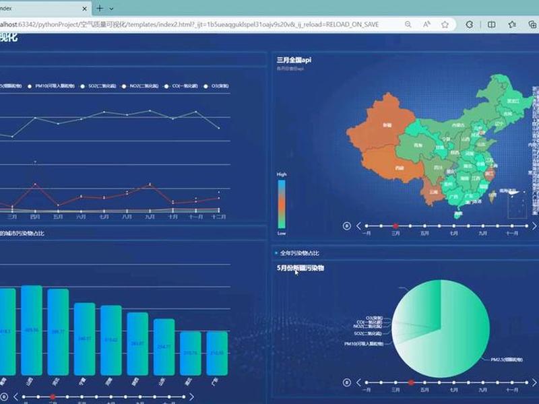539x404 pixels.
Task: Go to previous month on bar chart timeline
Action: click(x=15, y=397)
